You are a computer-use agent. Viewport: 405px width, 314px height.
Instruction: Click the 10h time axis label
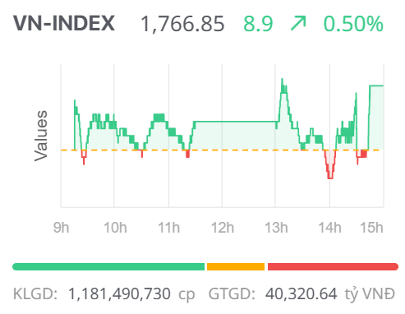115,228
